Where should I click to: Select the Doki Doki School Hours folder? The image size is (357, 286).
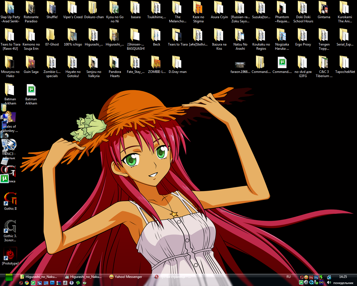coord(303,12)
